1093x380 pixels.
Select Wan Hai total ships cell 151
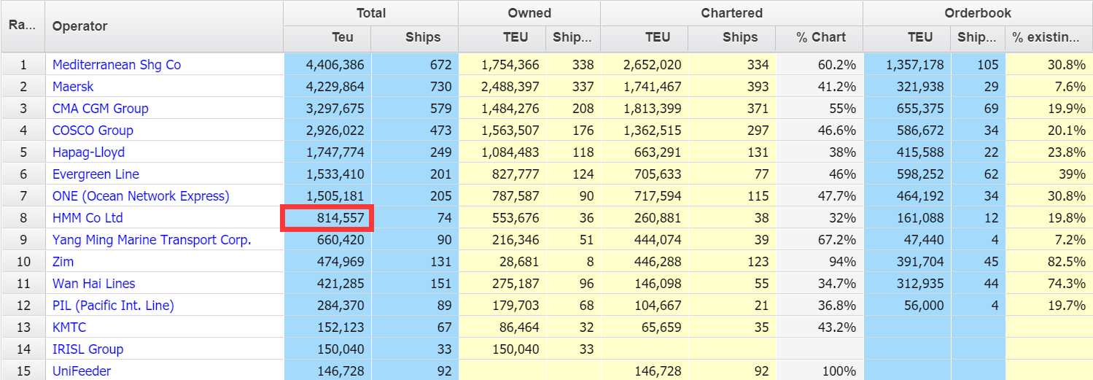pos(415,284)
